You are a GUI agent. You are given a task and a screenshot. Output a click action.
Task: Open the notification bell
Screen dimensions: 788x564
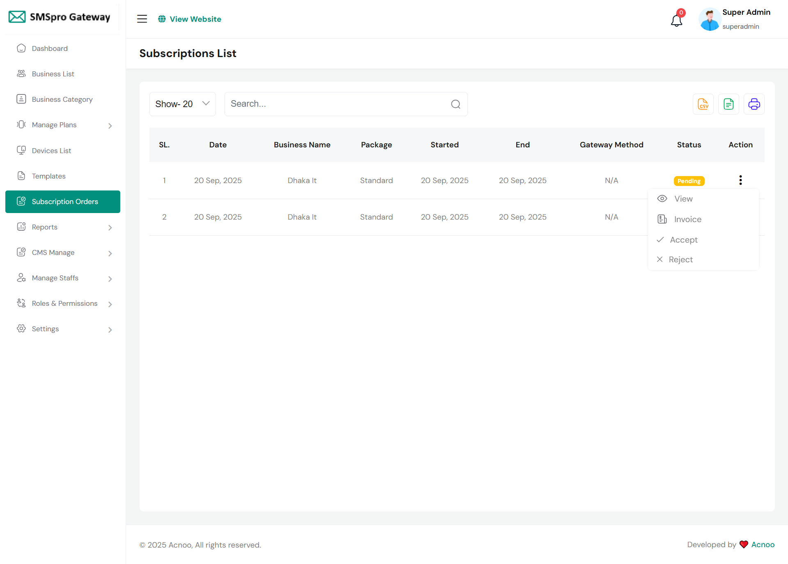[676, 20]
